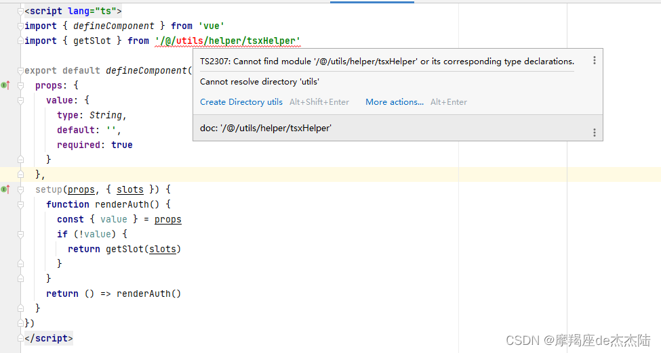Click the closing </script> tag text

tap(49, 338)
